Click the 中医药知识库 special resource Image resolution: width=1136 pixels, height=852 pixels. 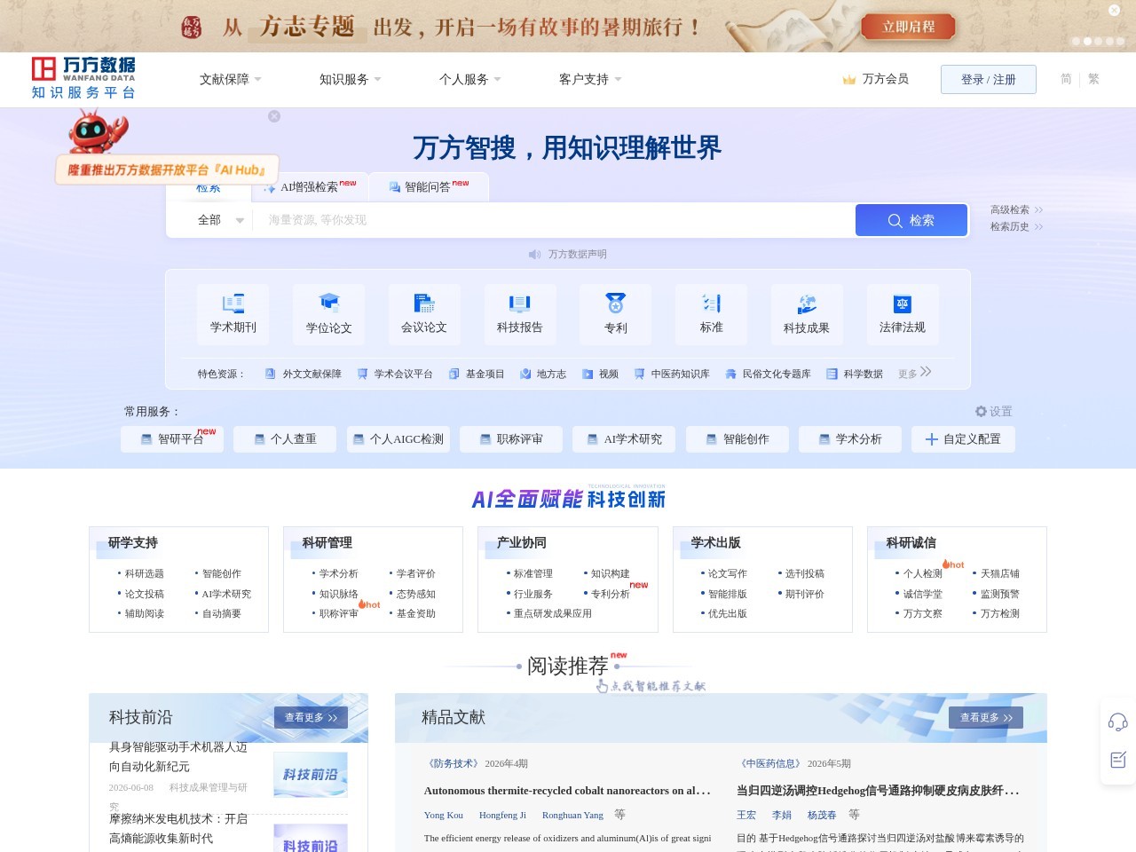coord(672,375)
